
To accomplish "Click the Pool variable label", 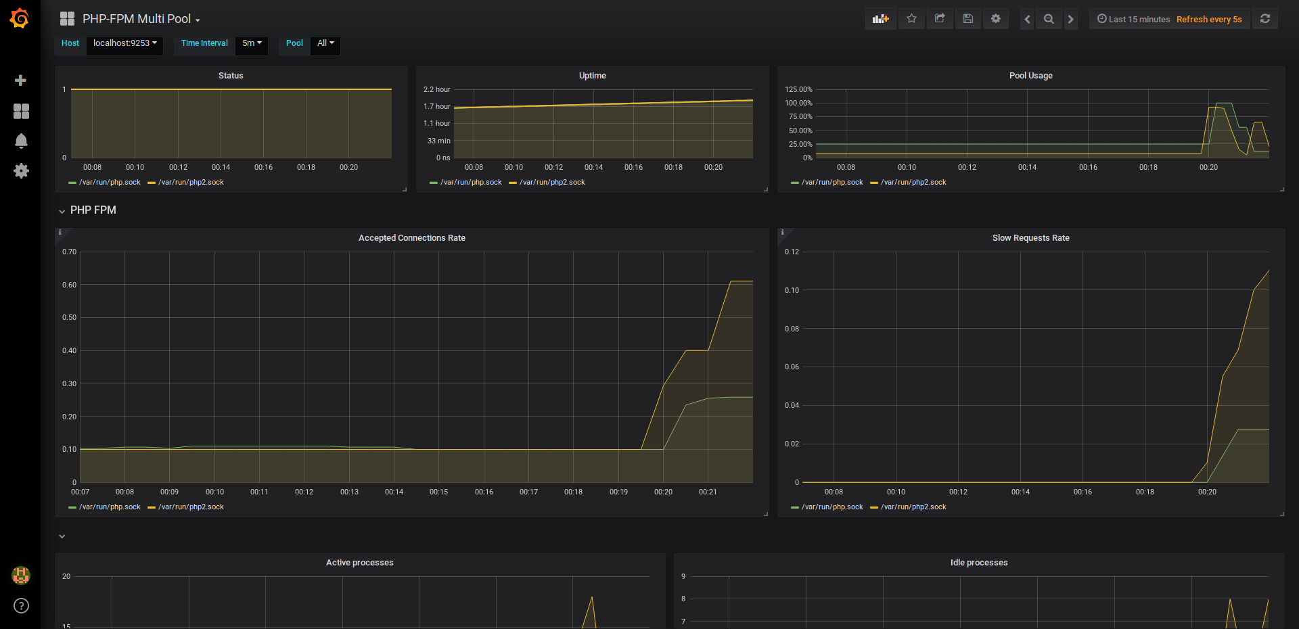I will pyautogui.click(x=294, y=44).
